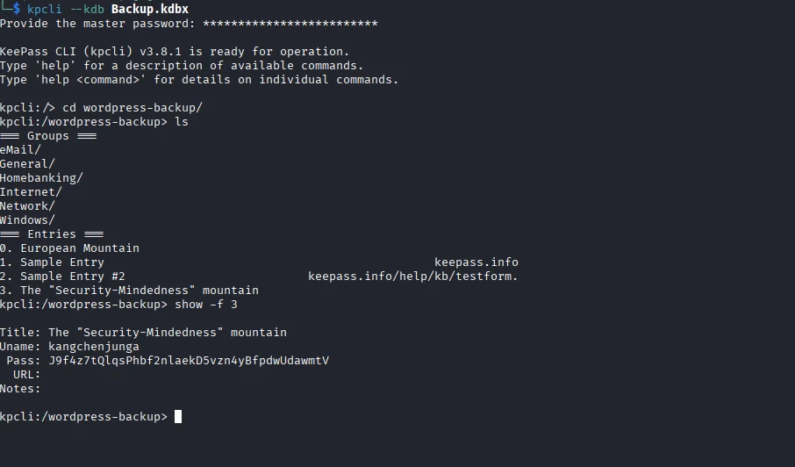Click the Groups section header
The image size is (795, 467).
(x=47, y=136)
